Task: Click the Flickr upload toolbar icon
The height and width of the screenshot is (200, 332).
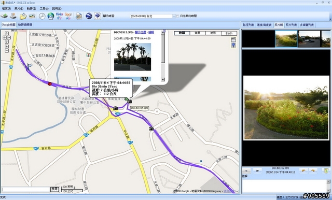Action: point(59,16)
